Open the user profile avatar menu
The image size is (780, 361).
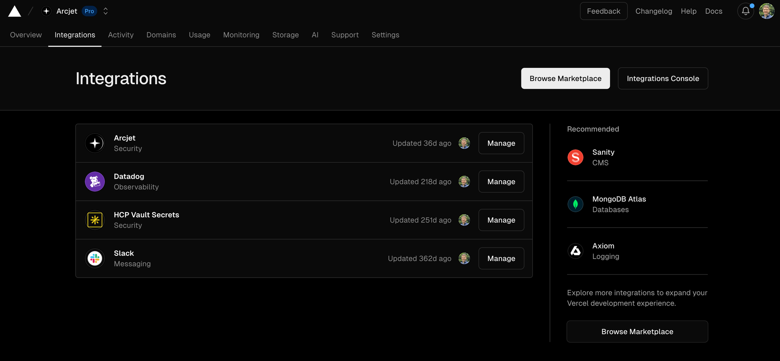767,11
